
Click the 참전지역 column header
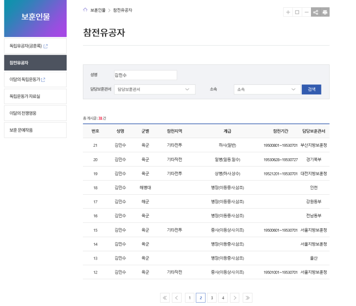pyautogui.click(x=174, y=131)
